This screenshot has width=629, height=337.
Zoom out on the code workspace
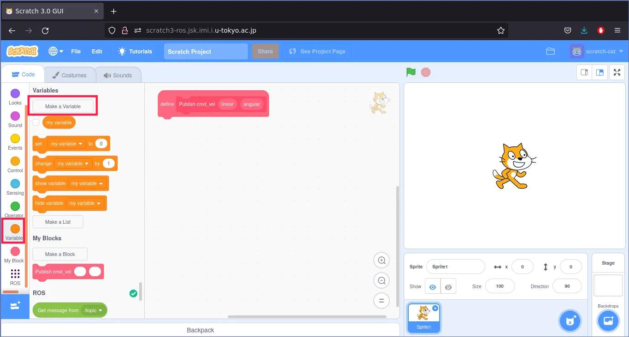382,281
